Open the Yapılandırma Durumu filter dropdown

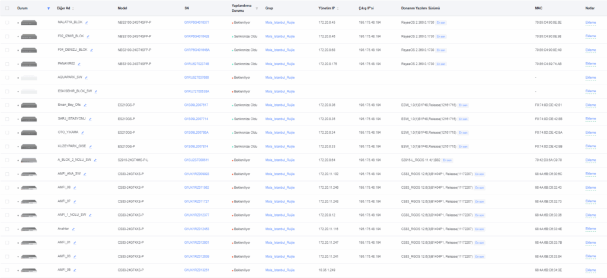tap(257, 9)
